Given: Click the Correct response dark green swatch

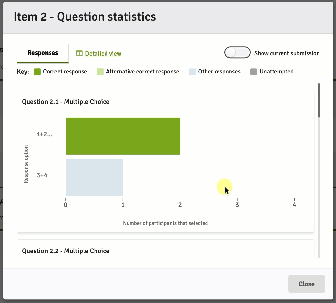Looking at the screenshot, I should [x=37, y=72].
